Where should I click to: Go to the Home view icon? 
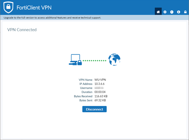click(x=158, y=12)
